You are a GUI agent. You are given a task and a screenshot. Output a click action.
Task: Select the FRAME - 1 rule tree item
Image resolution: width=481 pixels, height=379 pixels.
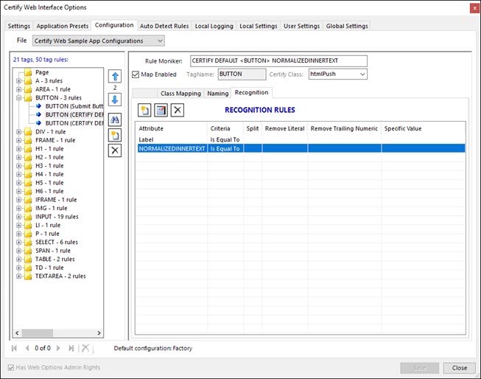(x=55, y=140)
